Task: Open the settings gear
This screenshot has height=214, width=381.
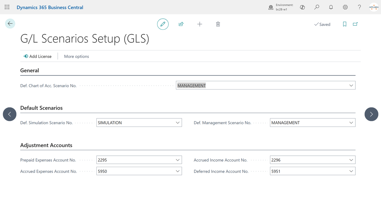Action: (345, 7)
